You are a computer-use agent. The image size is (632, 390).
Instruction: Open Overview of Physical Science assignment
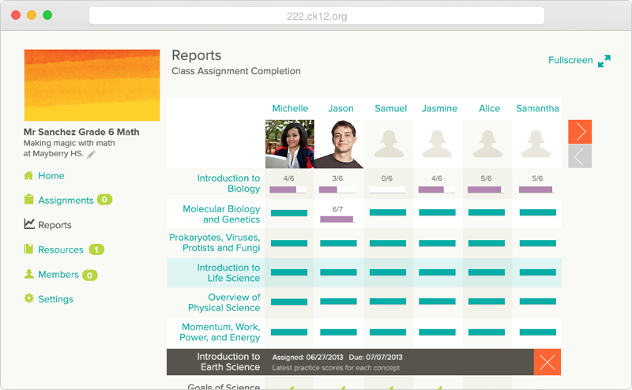click(x=224, y=302)
